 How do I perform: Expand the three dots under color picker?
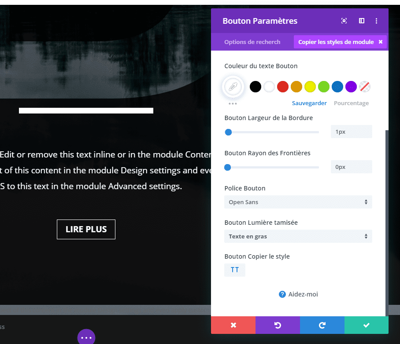[233, 104]
